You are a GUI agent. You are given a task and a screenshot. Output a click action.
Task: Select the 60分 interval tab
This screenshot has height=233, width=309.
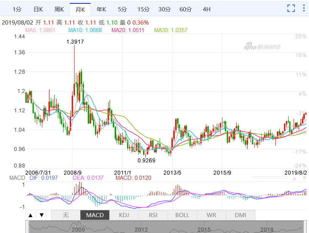tap(185, 9)
